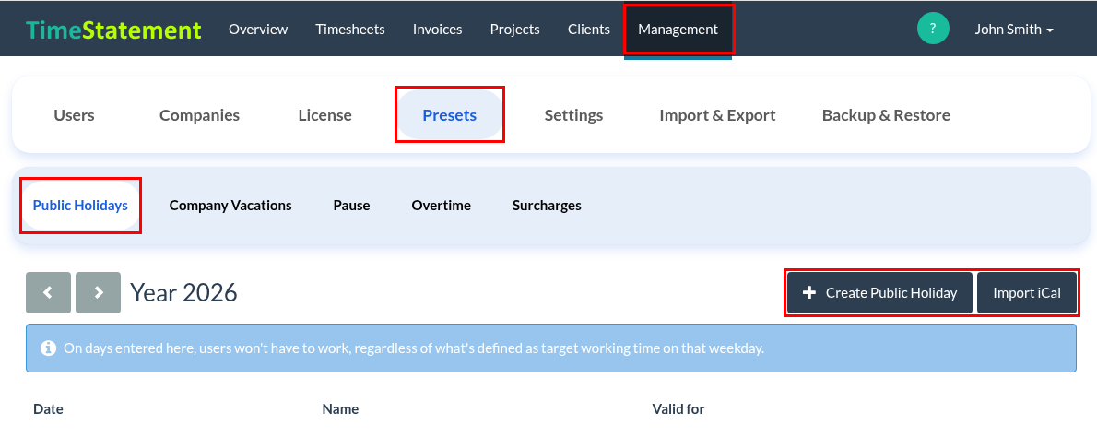
Task: Open the Company Vacations sub-tab
Action: coord(230,206)
